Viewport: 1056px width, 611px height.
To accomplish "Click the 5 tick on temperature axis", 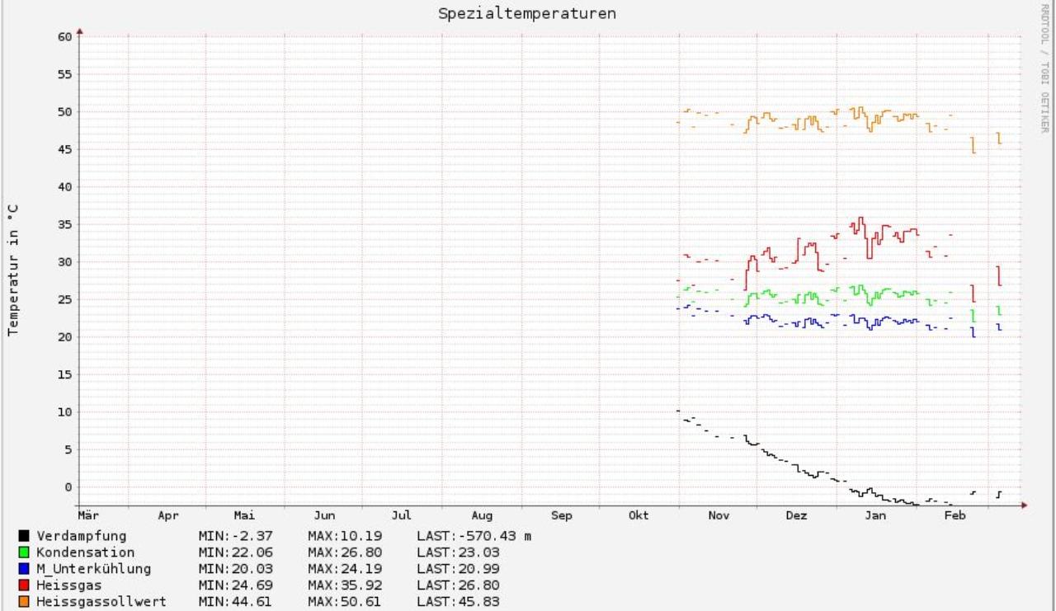I will coord(68,449).
